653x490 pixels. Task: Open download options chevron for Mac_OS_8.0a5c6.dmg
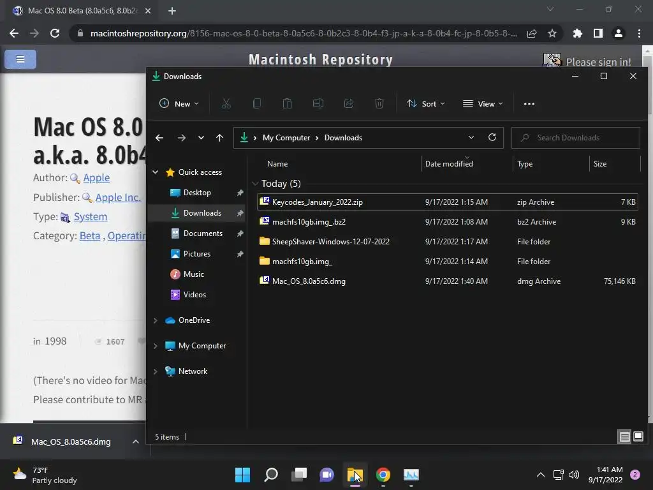pos(136,442)
